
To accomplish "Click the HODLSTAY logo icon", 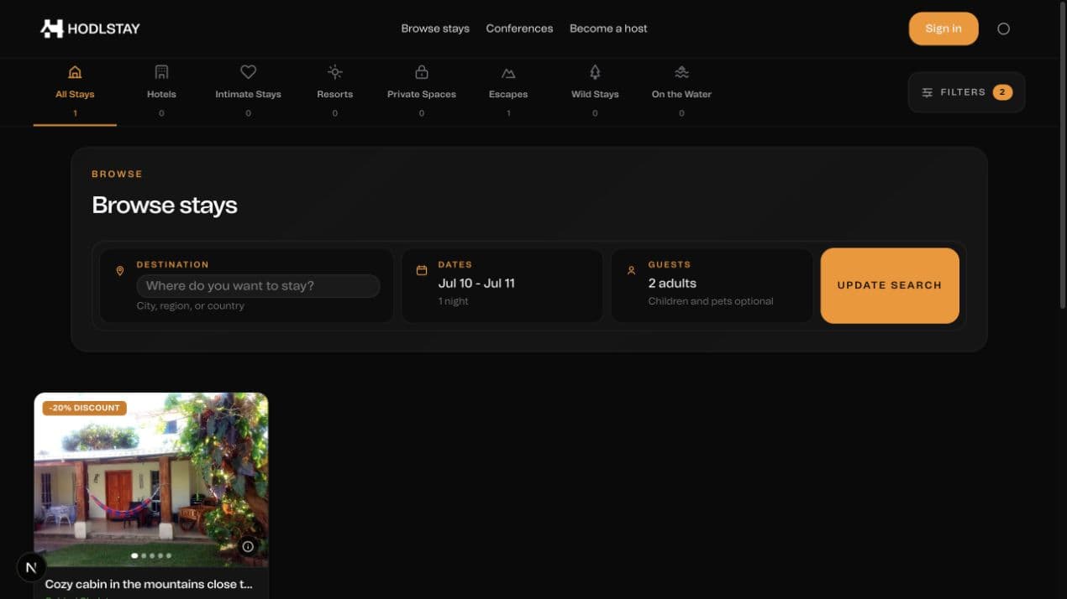I will [51, 29].
